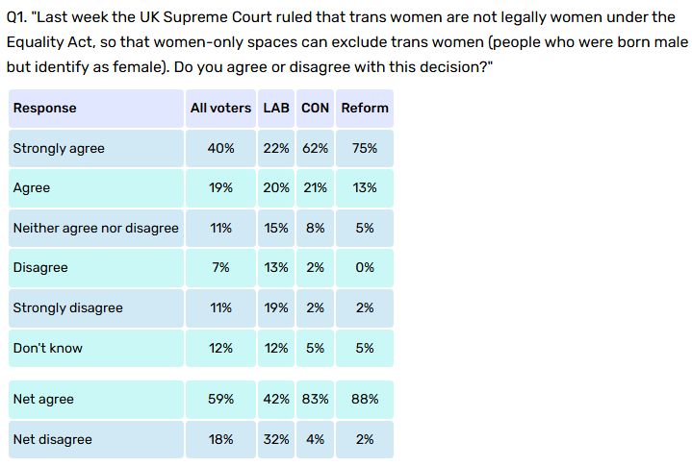Click the Q1 question text
This screenshot has width=692, height=466.
346,44
